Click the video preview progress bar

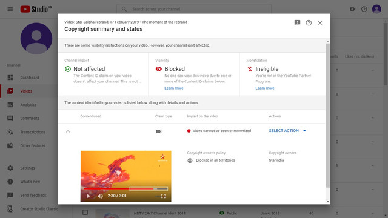tap(125, 189)
